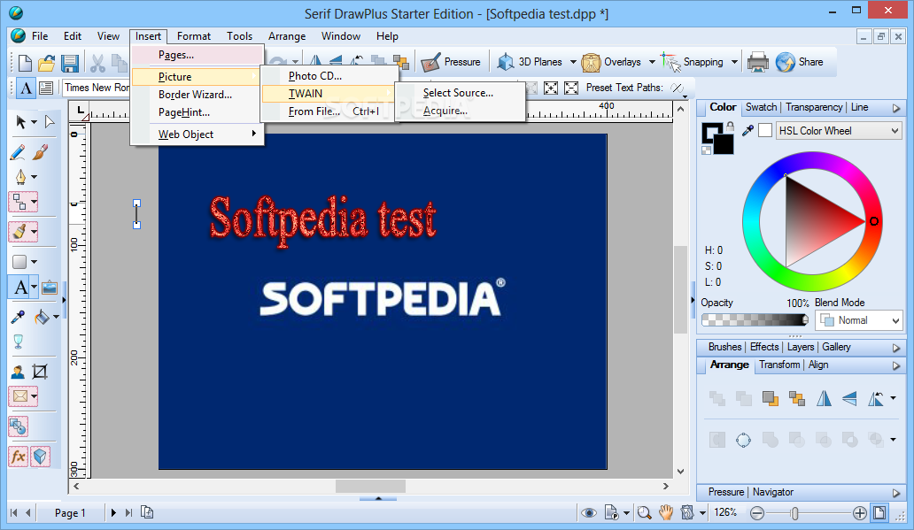This screenshot has width=914, height=530.
Task: Click the Share button
Action: click(800, 62)
